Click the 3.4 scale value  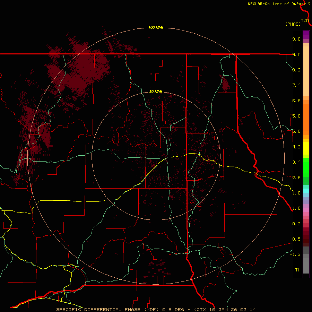(296, 162)
